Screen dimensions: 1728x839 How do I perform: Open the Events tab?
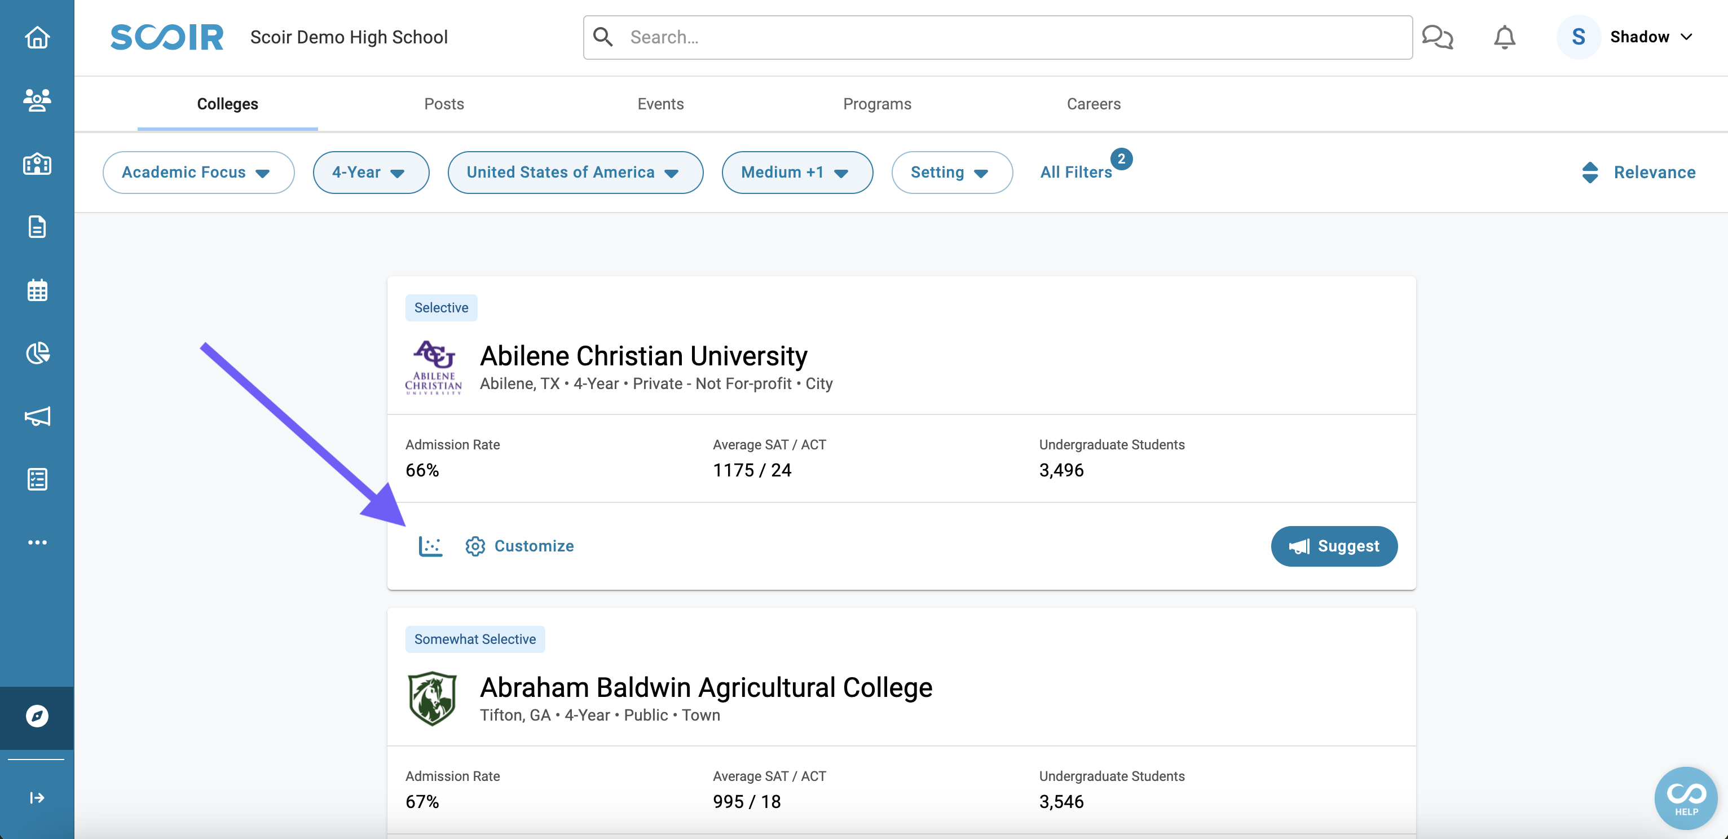click(660, 104)
